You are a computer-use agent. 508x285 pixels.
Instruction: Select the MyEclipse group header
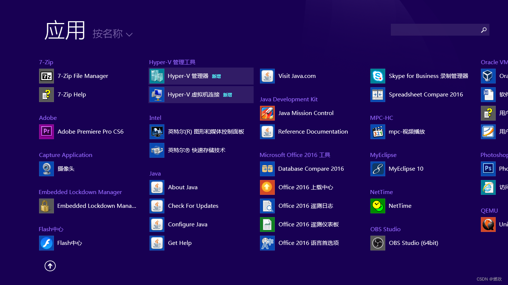(383, 155)
